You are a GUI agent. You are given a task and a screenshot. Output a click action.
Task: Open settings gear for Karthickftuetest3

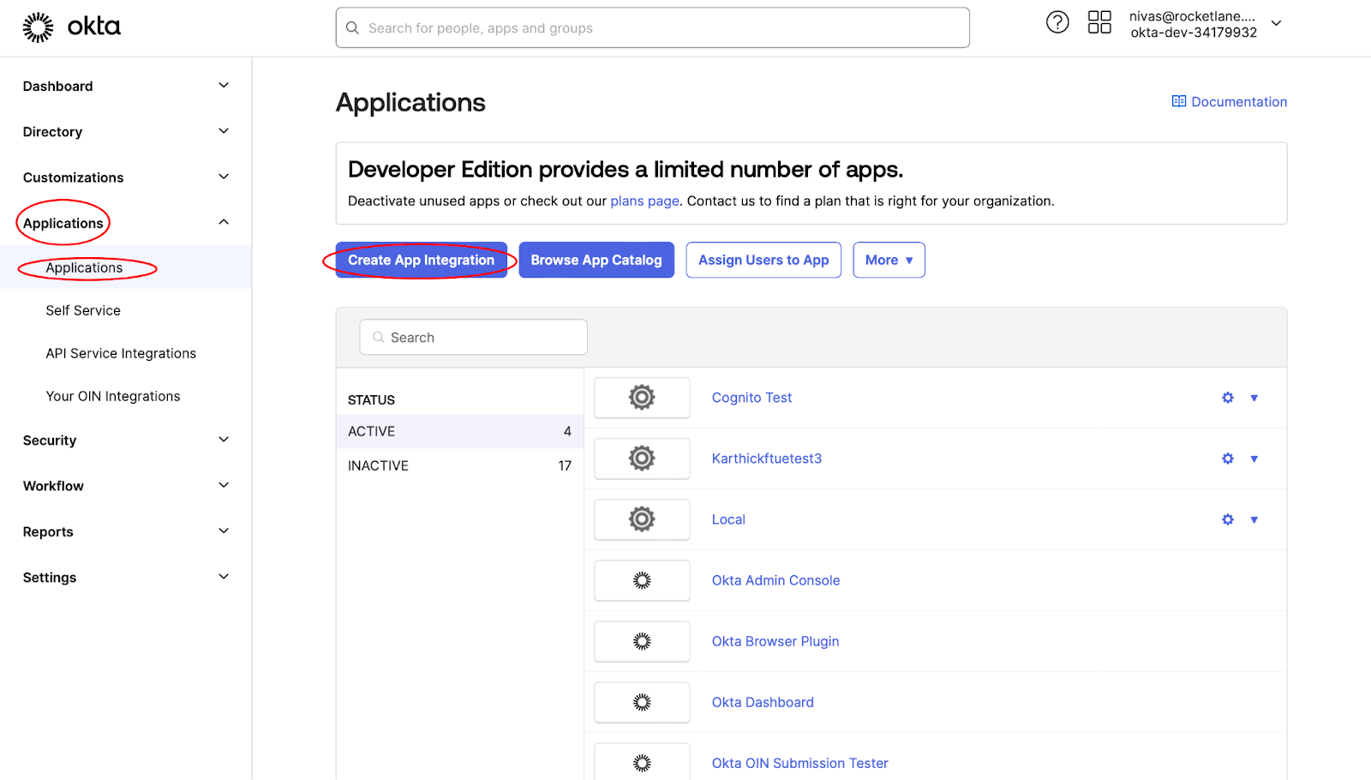[x=1228, y=459]
